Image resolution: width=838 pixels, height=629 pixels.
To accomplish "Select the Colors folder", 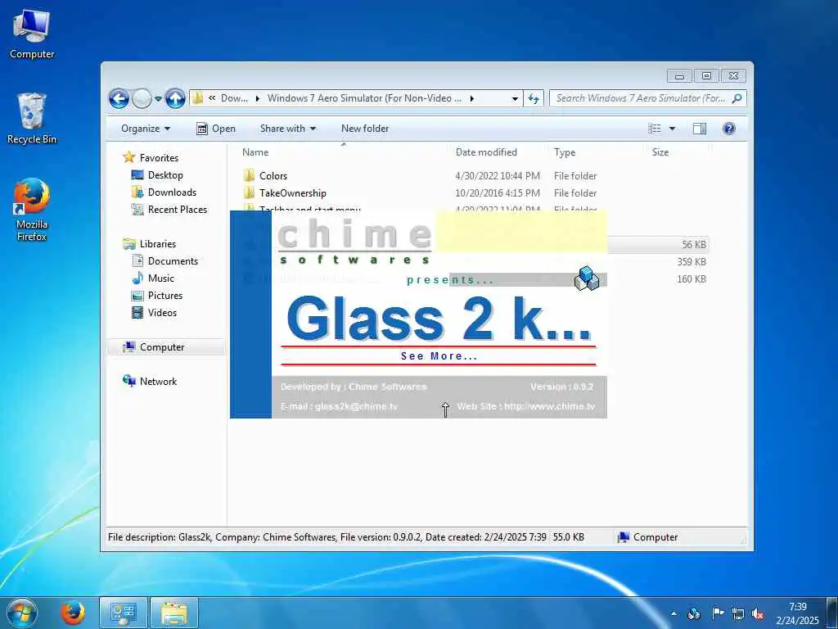I will (x=273, y=176).
